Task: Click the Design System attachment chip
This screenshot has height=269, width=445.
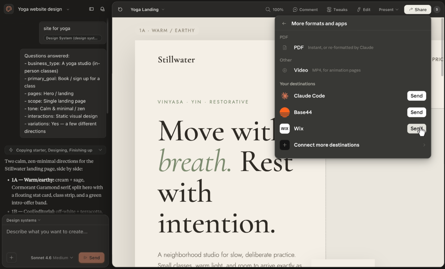Action: [x=72, y=38]
